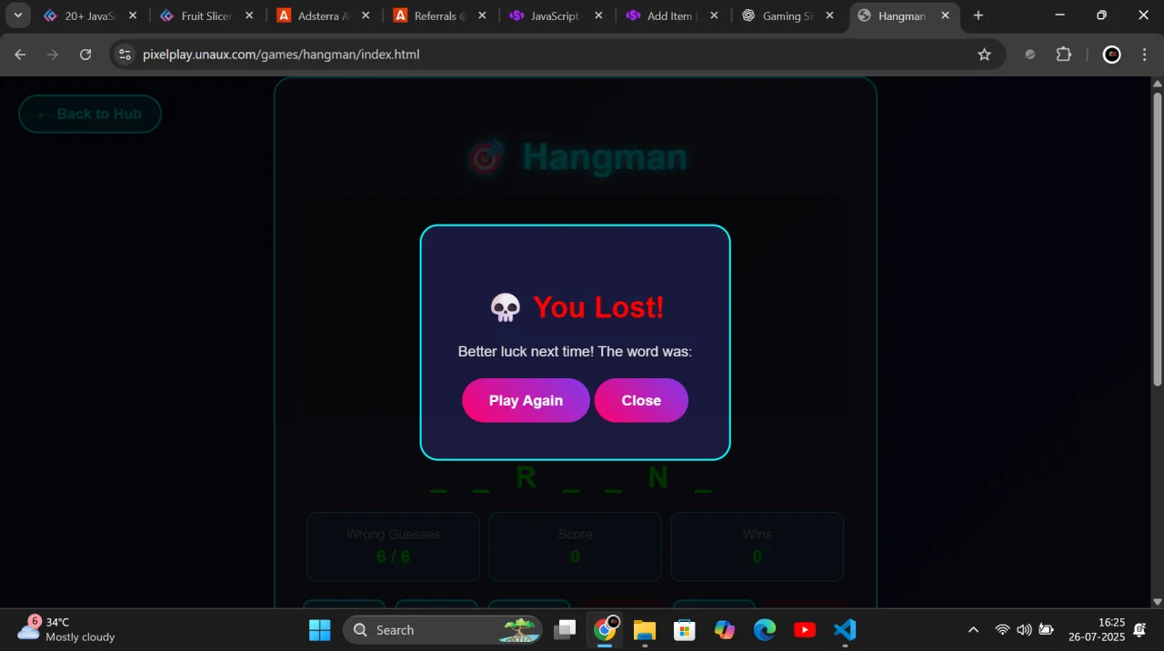Click the Score stat box
1164x651 pixels.
(x=575, y=546)
